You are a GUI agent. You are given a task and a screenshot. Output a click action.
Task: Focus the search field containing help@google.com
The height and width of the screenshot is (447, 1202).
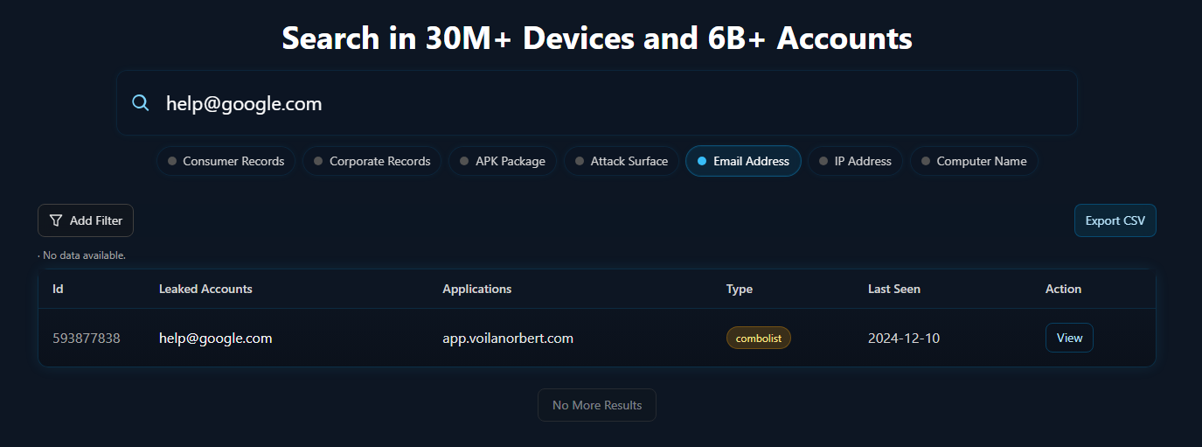click(612, 103)
